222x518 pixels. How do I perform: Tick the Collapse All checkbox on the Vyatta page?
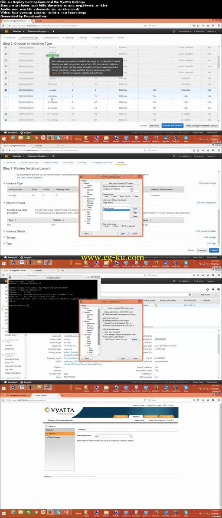[45, 426]
